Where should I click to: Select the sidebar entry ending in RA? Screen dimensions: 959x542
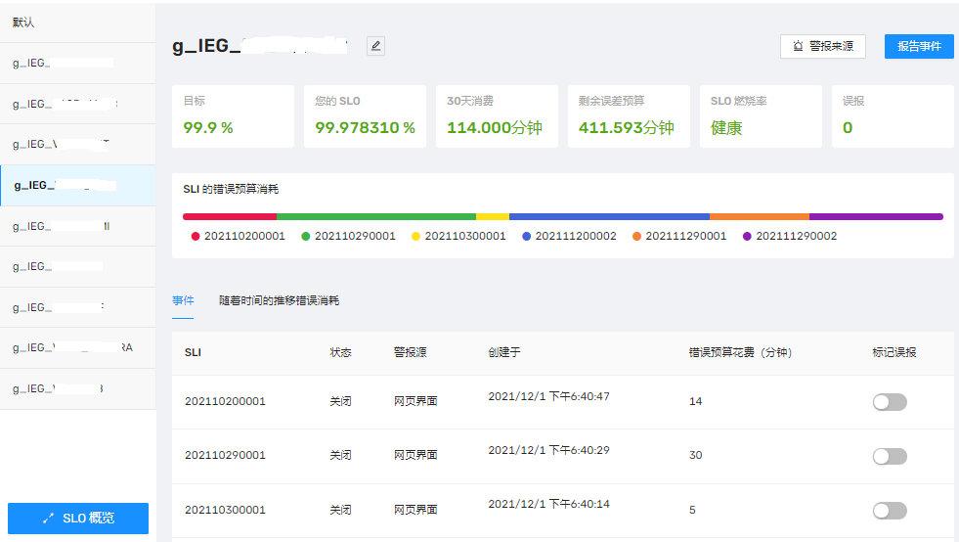77,348
